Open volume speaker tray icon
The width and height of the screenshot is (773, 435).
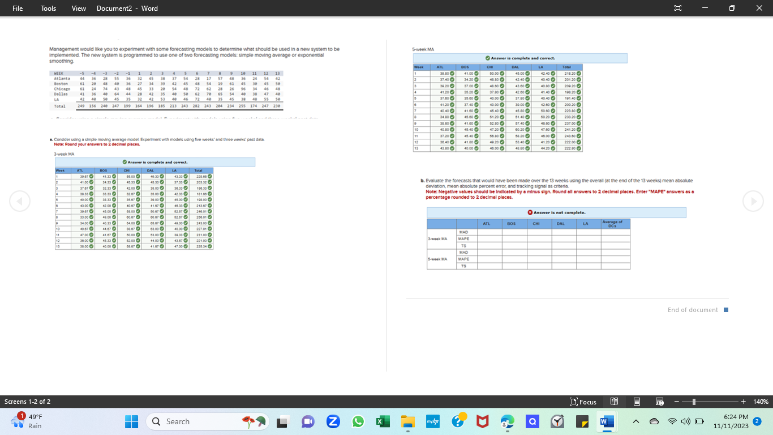(x=685, y=421)
